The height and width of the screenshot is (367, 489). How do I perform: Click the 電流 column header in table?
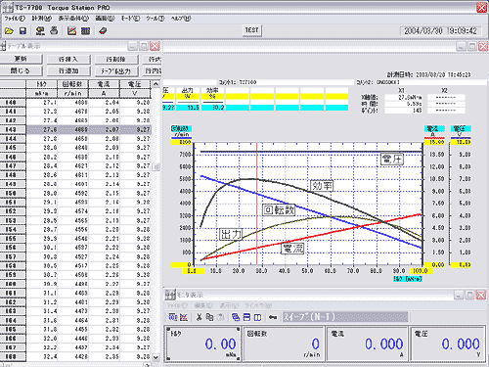(x=104, y=84)
